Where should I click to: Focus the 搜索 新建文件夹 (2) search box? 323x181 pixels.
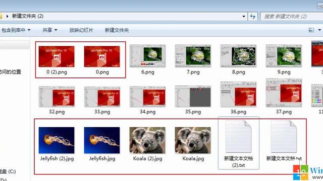pos(292,17)
